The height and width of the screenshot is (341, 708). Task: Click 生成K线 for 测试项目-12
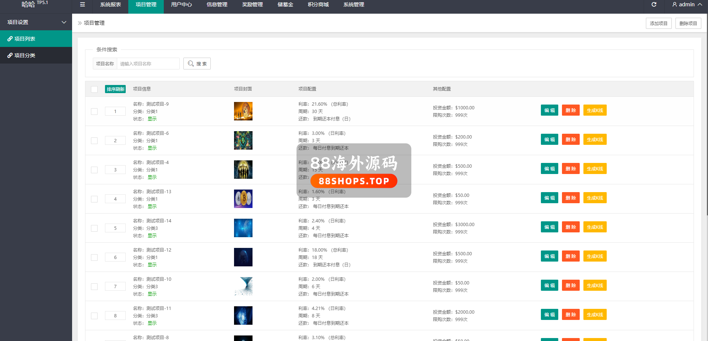coord(594,256)
